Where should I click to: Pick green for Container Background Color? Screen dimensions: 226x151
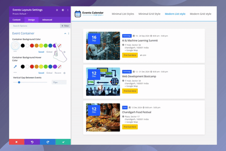(x=46, y=46)
